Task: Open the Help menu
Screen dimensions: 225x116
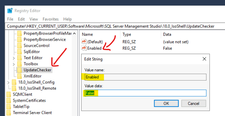Action: (67, 19)
